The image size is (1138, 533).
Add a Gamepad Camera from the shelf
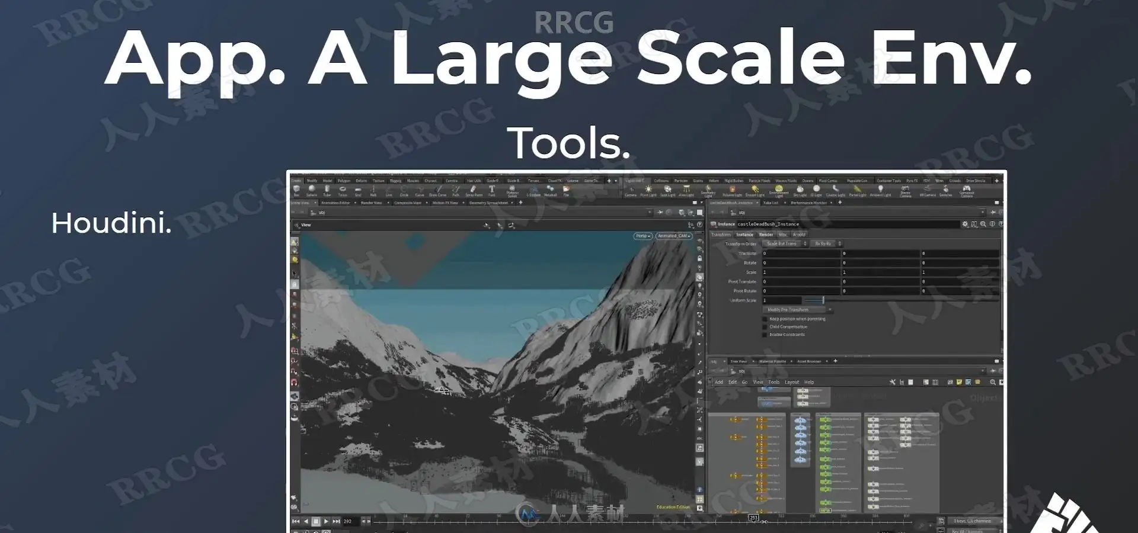967,191
